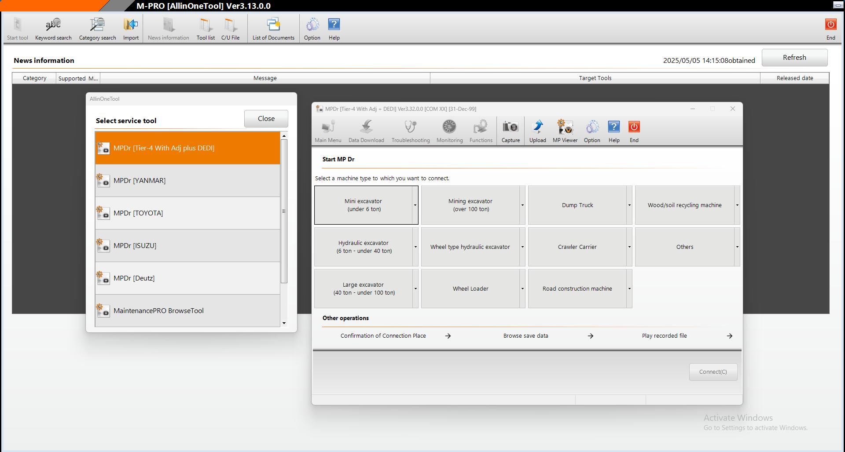Open Option in the MPDr window toolbar

point(592,131)
